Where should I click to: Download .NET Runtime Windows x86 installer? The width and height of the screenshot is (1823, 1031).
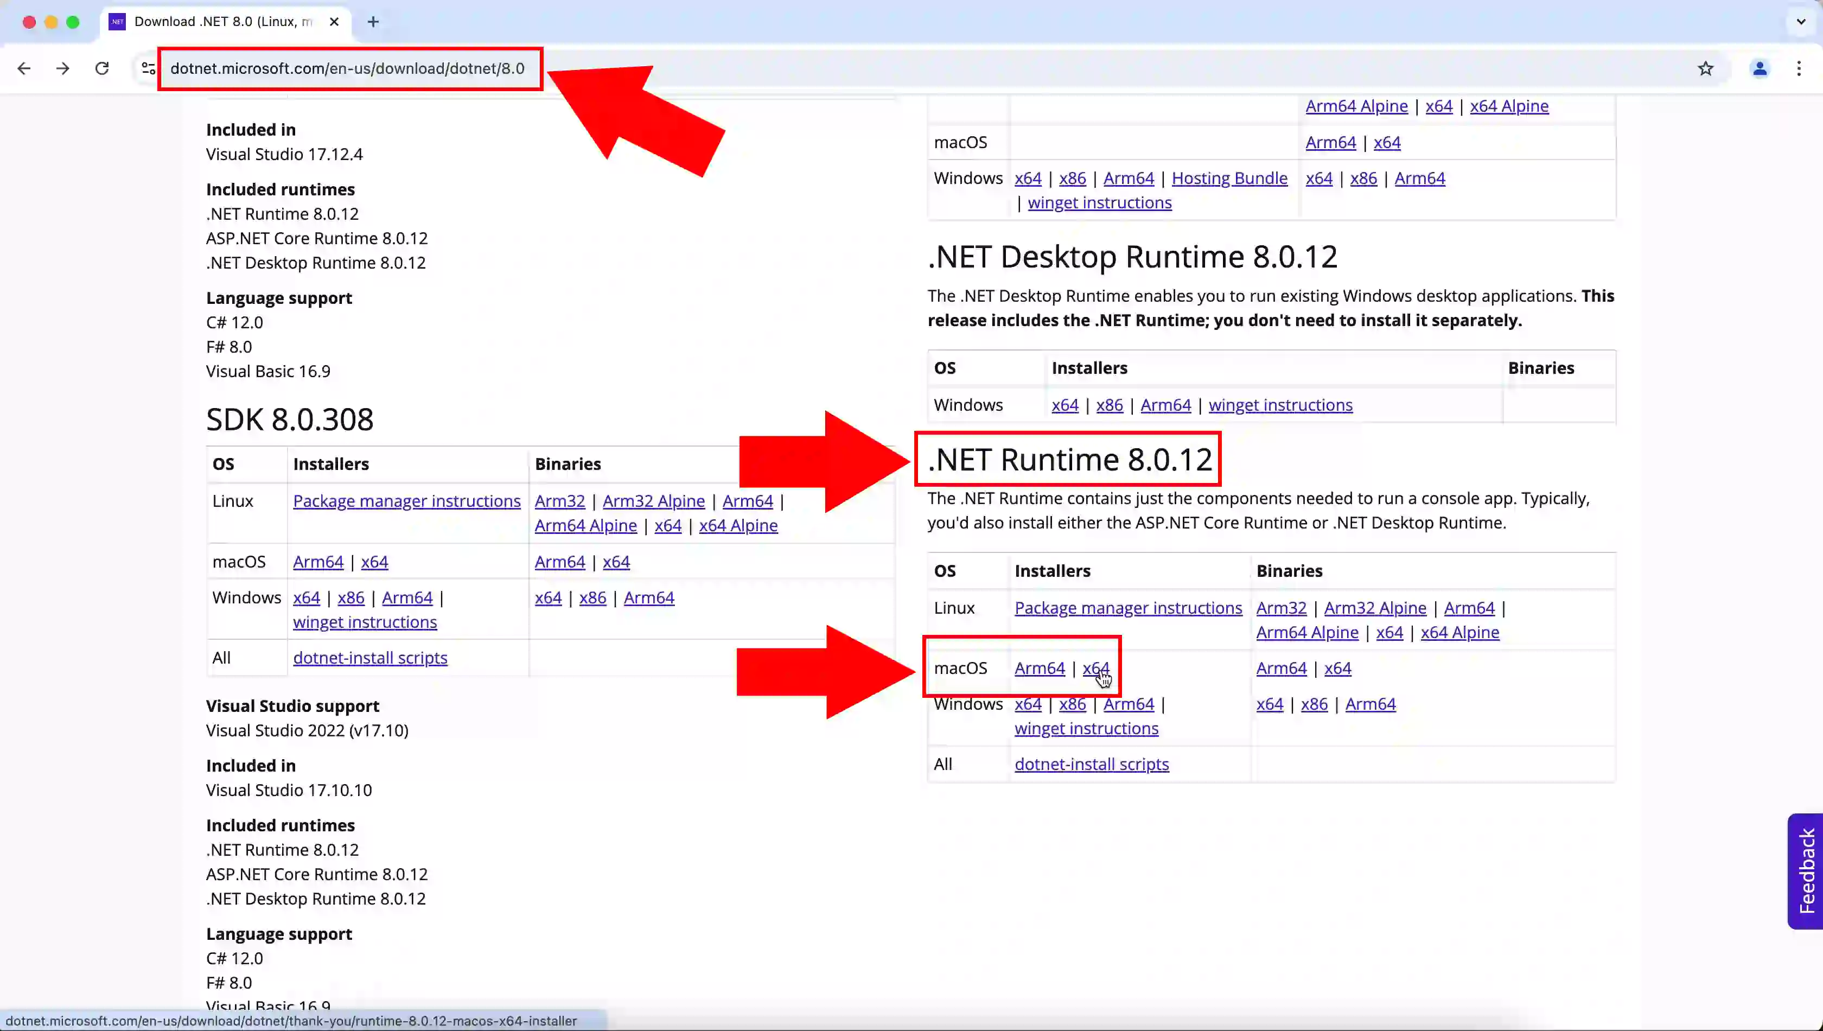[x=1072, y=704]
